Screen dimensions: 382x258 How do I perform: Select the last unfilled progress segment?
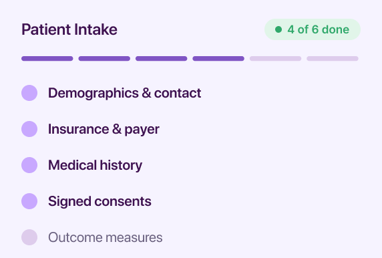[x=333, y=59]
